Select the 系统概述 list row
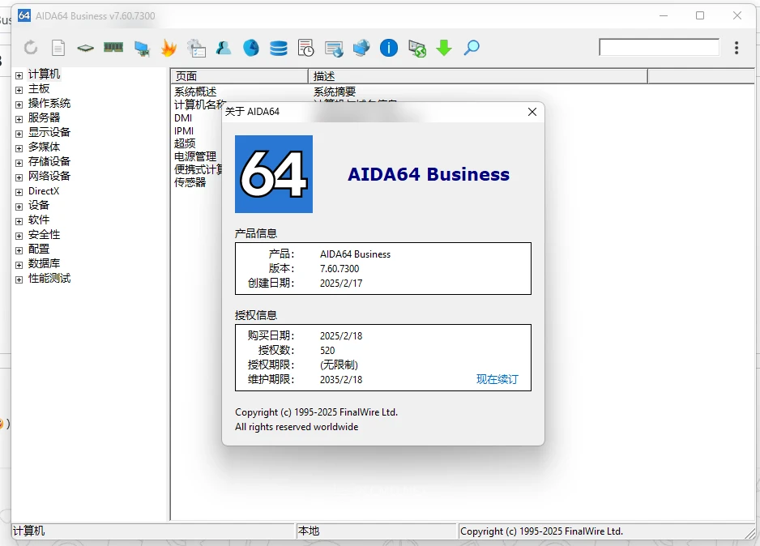Image resolution: width=760 pixels, height=546 pixels. [195, 92]
